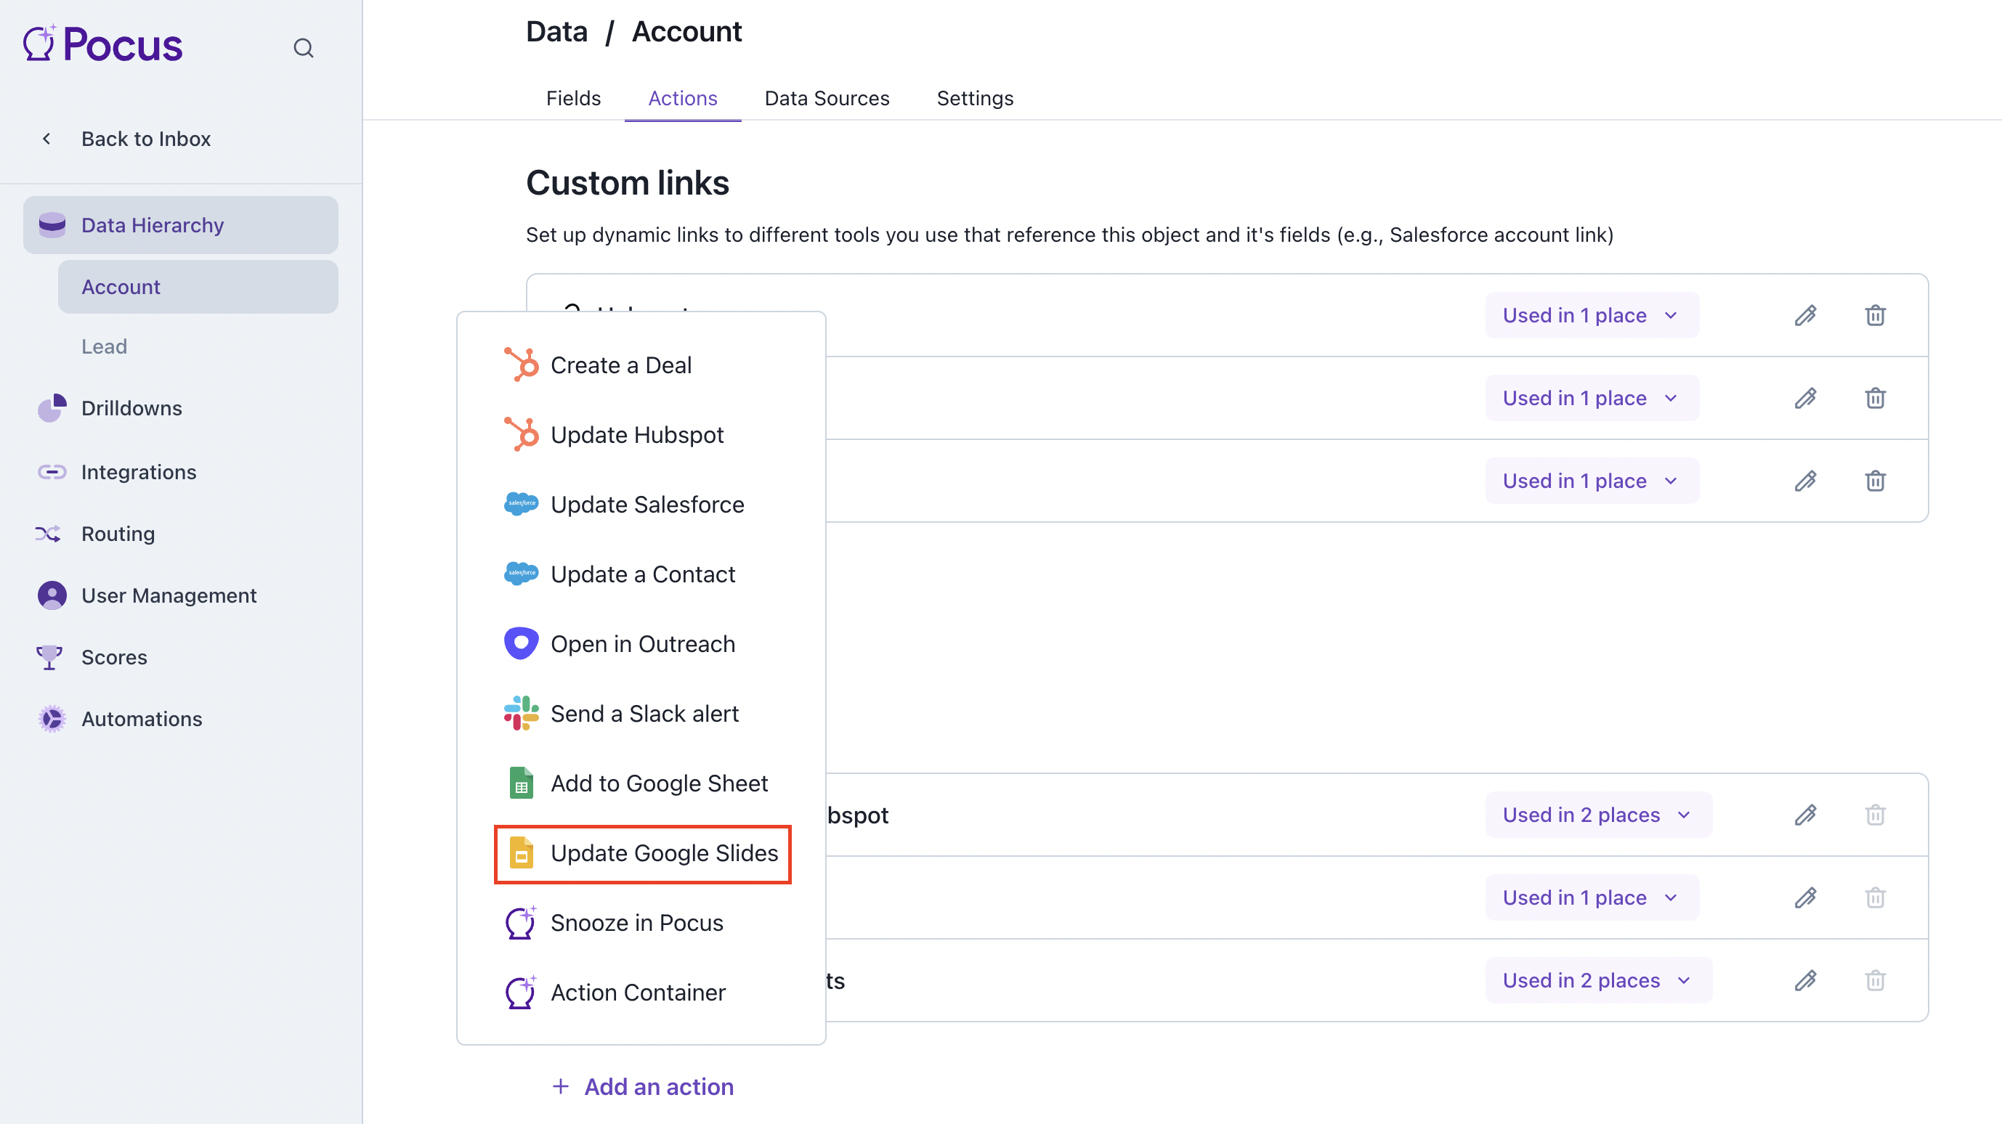This screenshot has height=1124, width=2002.
Task: Go Back to Inbox
Action: coord(145,138)
